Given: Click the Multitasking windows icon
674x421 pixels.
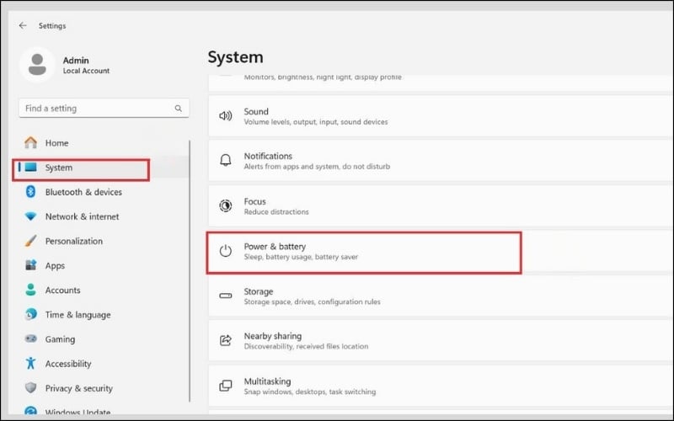Looking at the screenshot, I should [225, 386].
